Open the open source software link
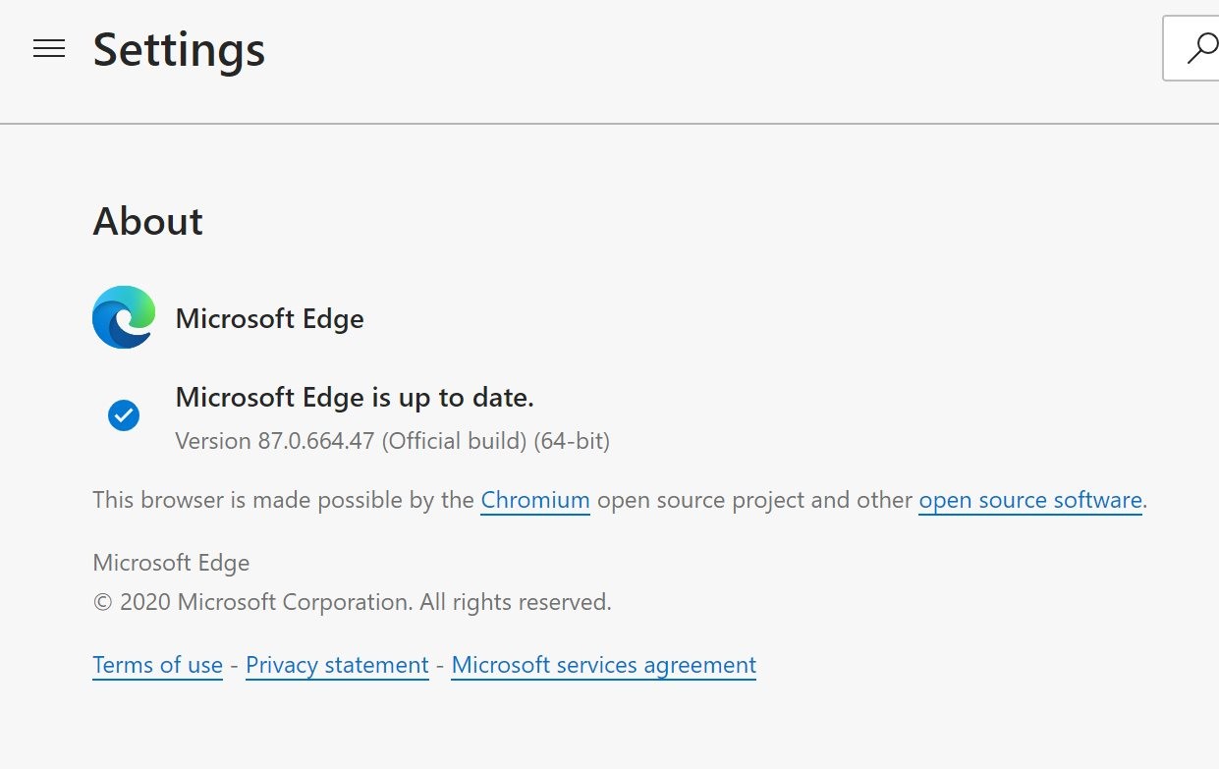 [1028, 500]
